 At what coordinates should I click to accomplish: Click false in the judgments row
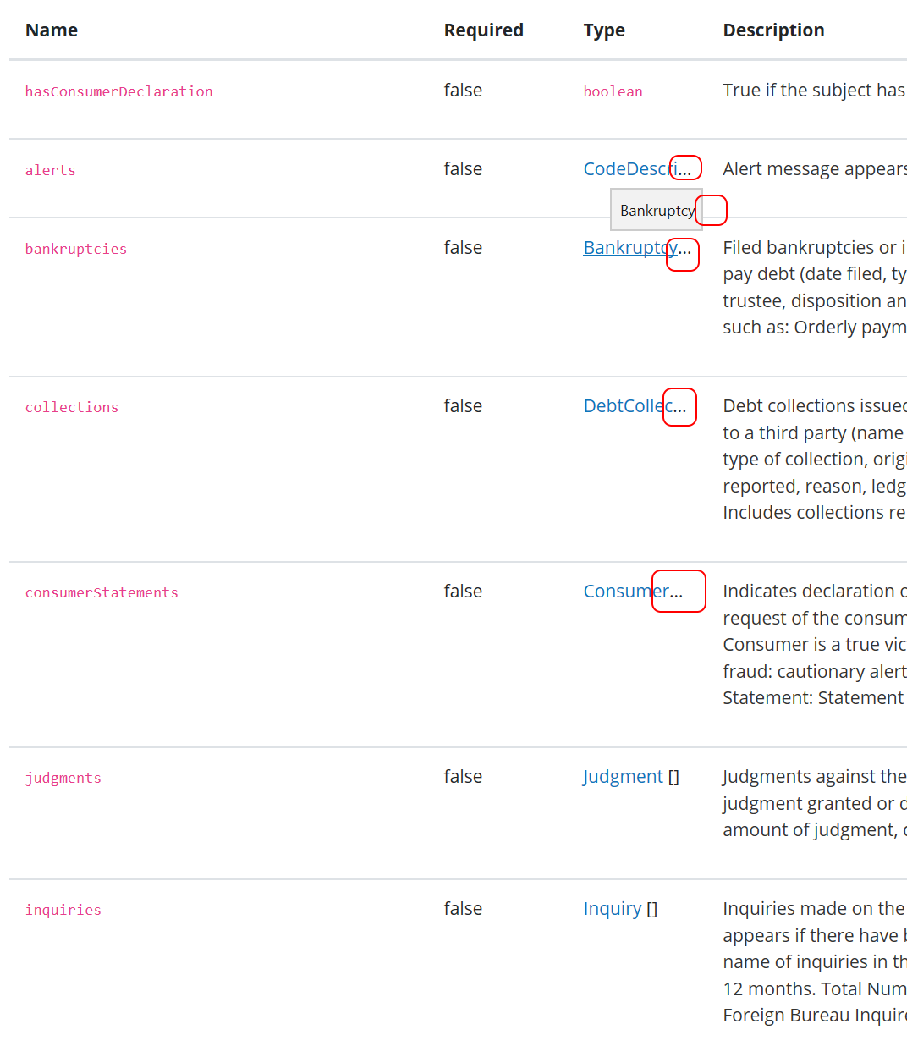[463, 777]
